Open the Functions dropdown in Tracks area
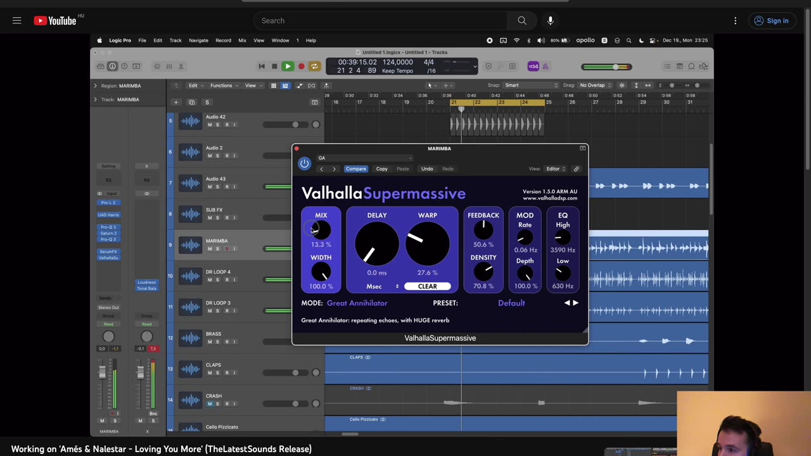 pos(224,85)
